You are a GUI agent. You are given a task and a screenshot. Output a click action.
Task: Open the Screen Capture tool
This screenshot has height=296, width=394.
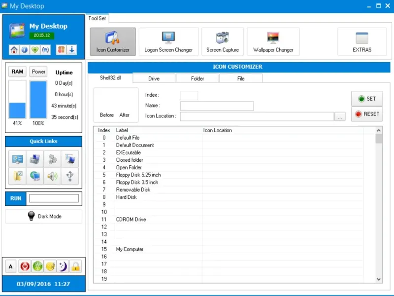pos(223,42)
